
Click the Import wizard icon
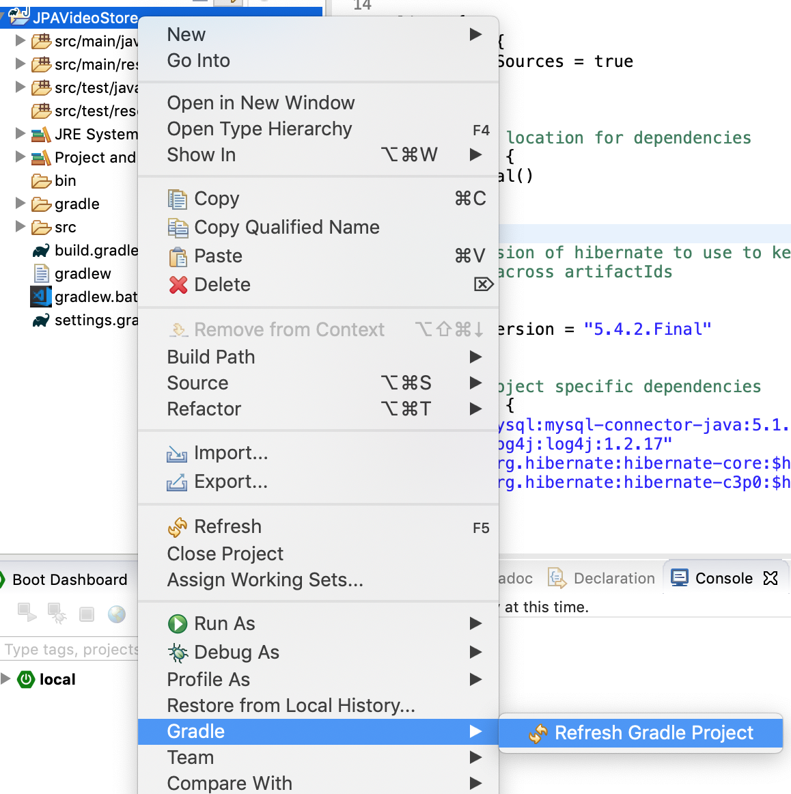coord(178,452)
